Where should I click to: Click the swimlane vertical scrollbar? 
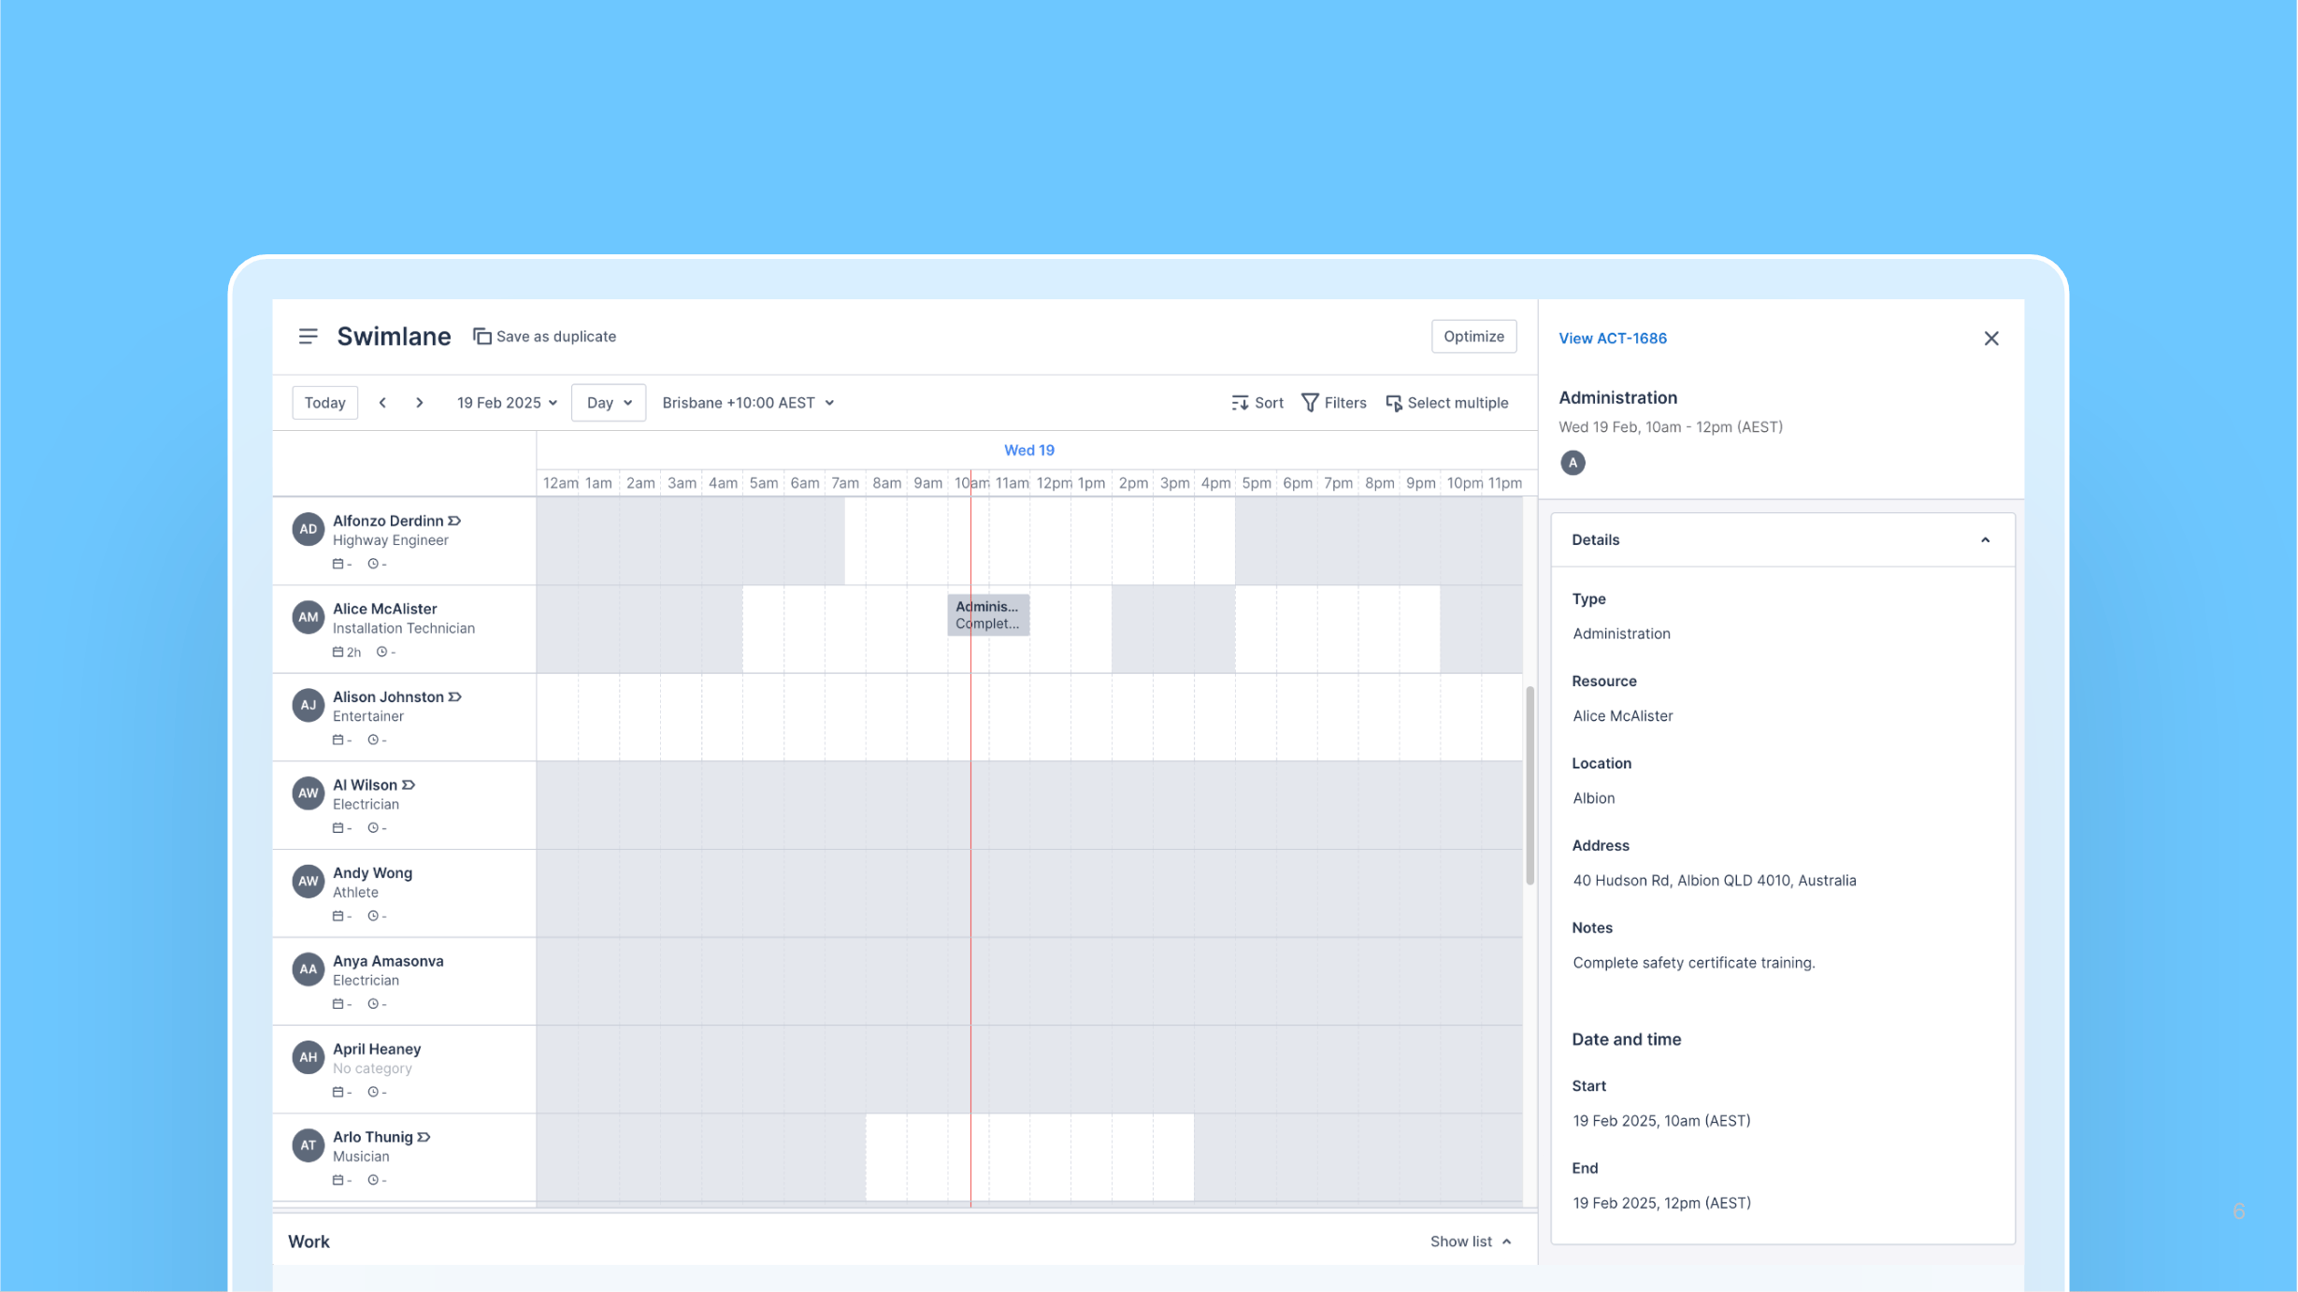coord(1530,785)
